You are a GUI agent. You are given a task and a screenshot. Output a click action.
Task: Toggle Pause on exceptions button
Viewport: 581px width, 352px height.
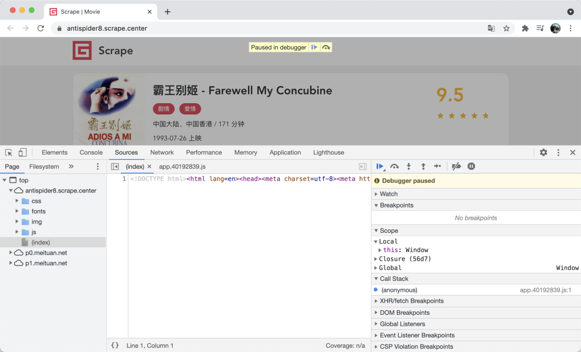click(471, 167)
